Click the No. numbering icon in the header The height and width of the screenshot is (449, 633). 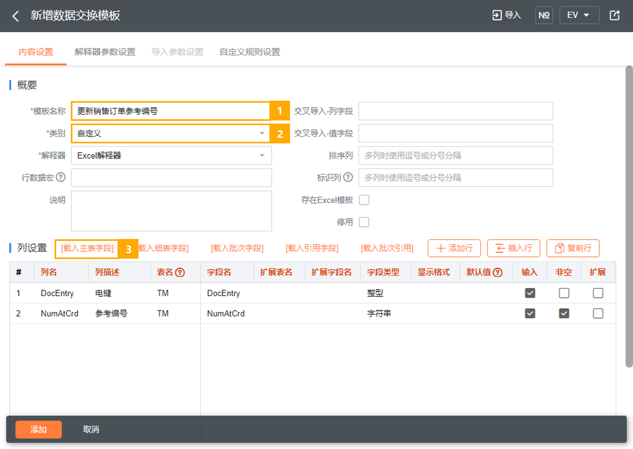click(x=544, y=15)
